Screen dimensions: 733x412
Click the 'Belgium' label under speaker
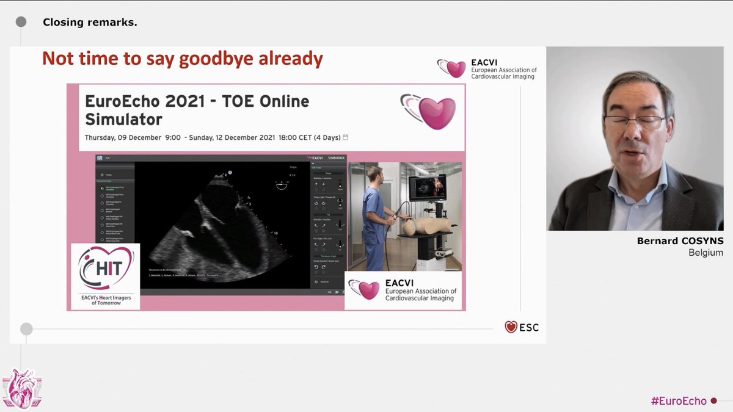(x=706, y=253)
